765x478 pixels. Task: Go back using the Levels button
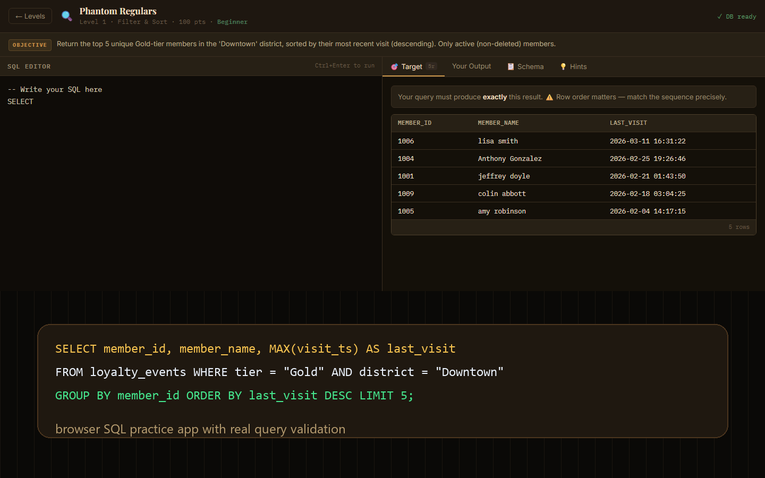30,16
